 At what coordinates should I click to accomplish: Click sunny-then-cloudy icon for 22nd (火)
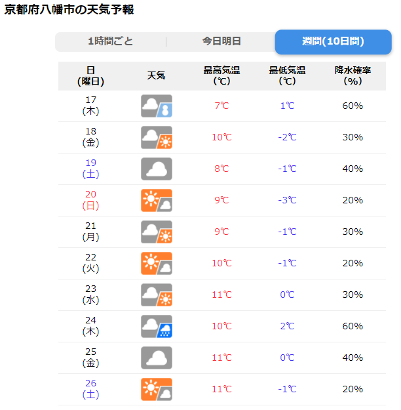coord(157,263)
